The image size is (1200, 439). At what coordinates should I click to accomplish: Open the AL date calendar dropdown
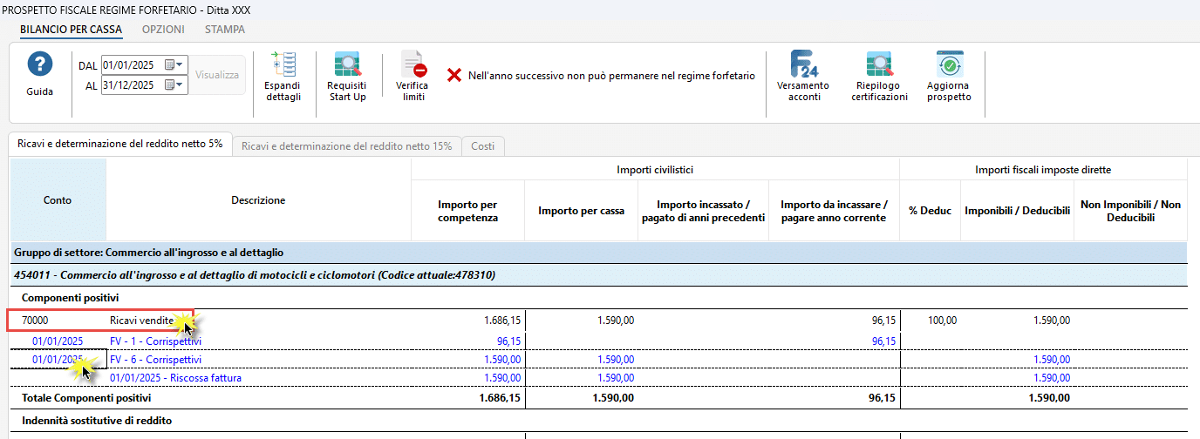pyautogui.click(x=175, y=85)
